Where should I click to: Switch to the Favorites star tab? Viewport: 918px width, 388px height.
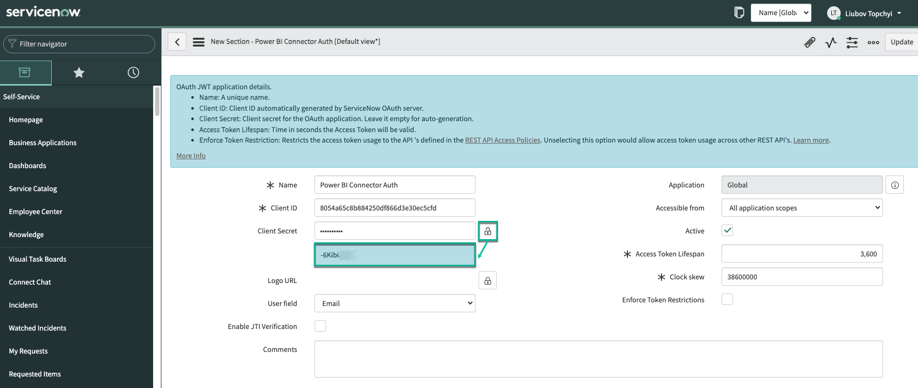coord(79,73)
